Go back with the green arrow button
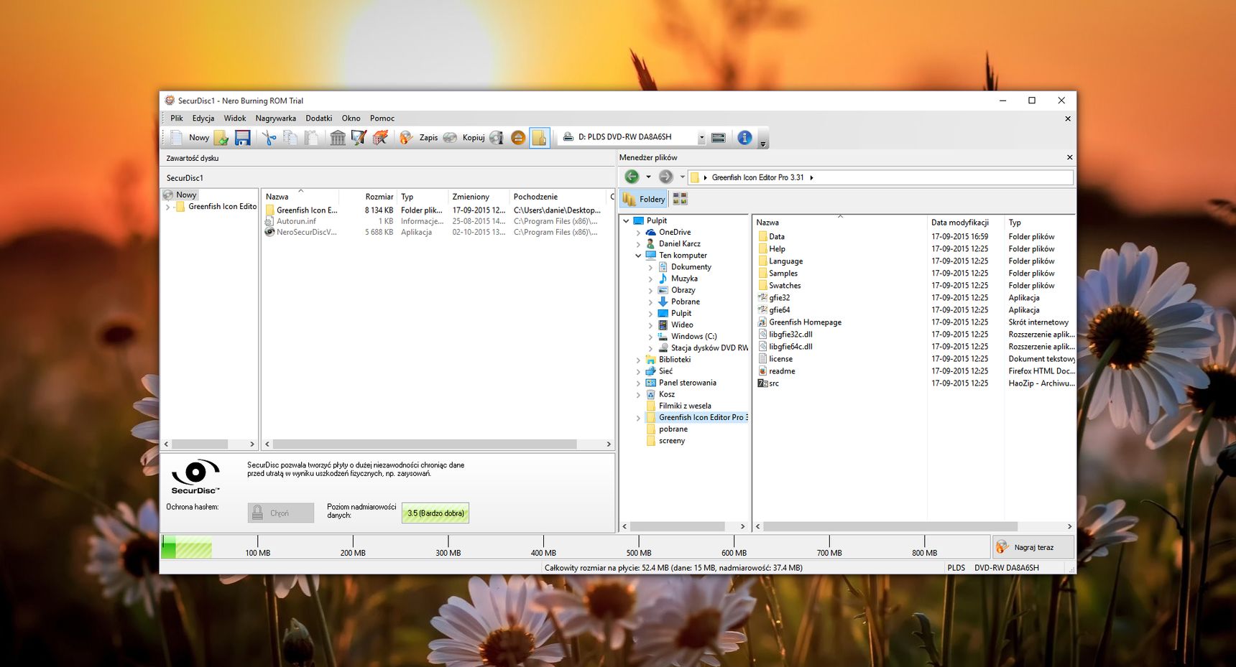The height and width of the screenshot is (667, 1236). click(x=632, y=177)
